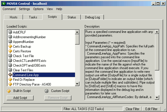
Task: Click the Edit Filter button
Action: (x=151, y=109)
